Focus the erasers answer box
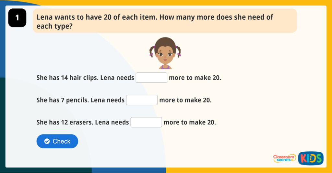Viewport: 332px width, 173px height. click(146, 123)
